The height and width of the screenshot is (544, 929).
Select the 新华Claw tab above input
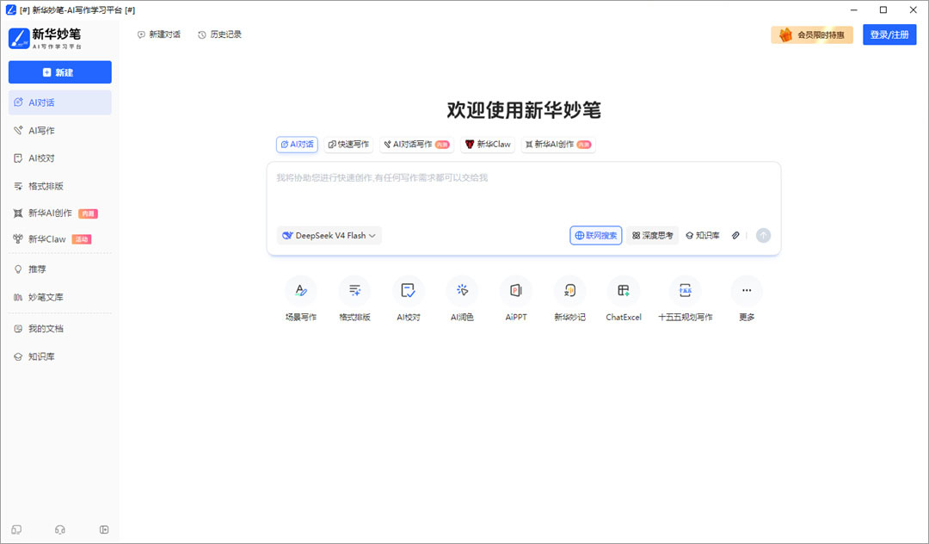[x=488, y=144]
